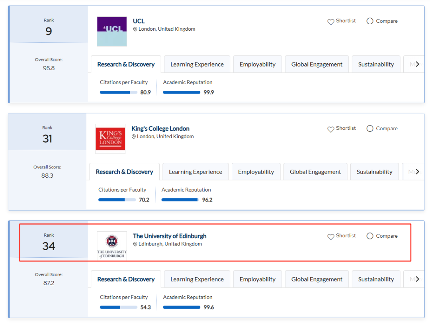Select Compare radio for King's College London
This screenshot has width=430, height=323.
(x=370, y=128)
